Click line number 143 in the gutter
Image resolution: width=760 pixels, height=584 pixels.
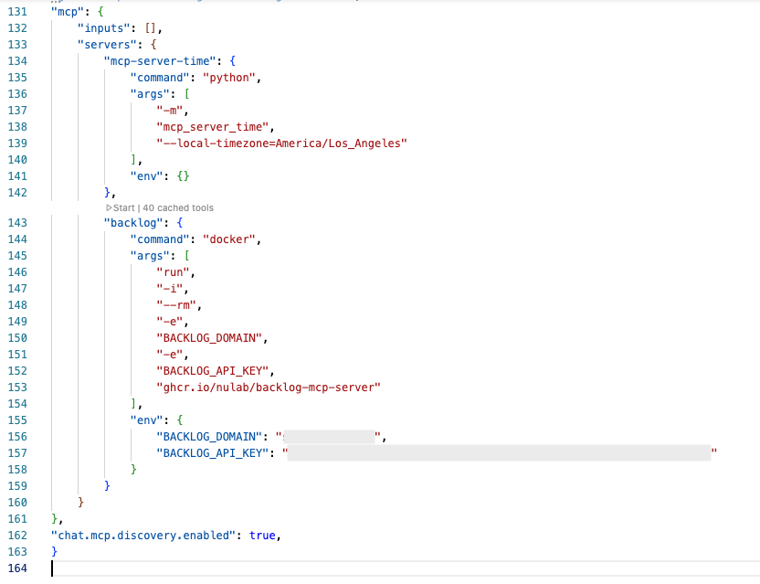[16, 222]
